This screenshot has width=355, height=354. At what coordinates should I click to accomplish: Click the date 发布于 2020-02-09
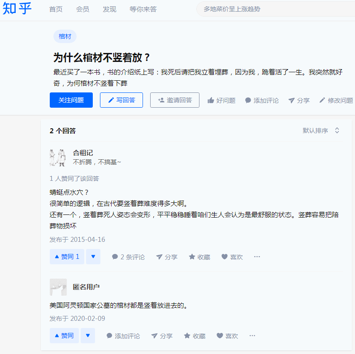[77, 319]
